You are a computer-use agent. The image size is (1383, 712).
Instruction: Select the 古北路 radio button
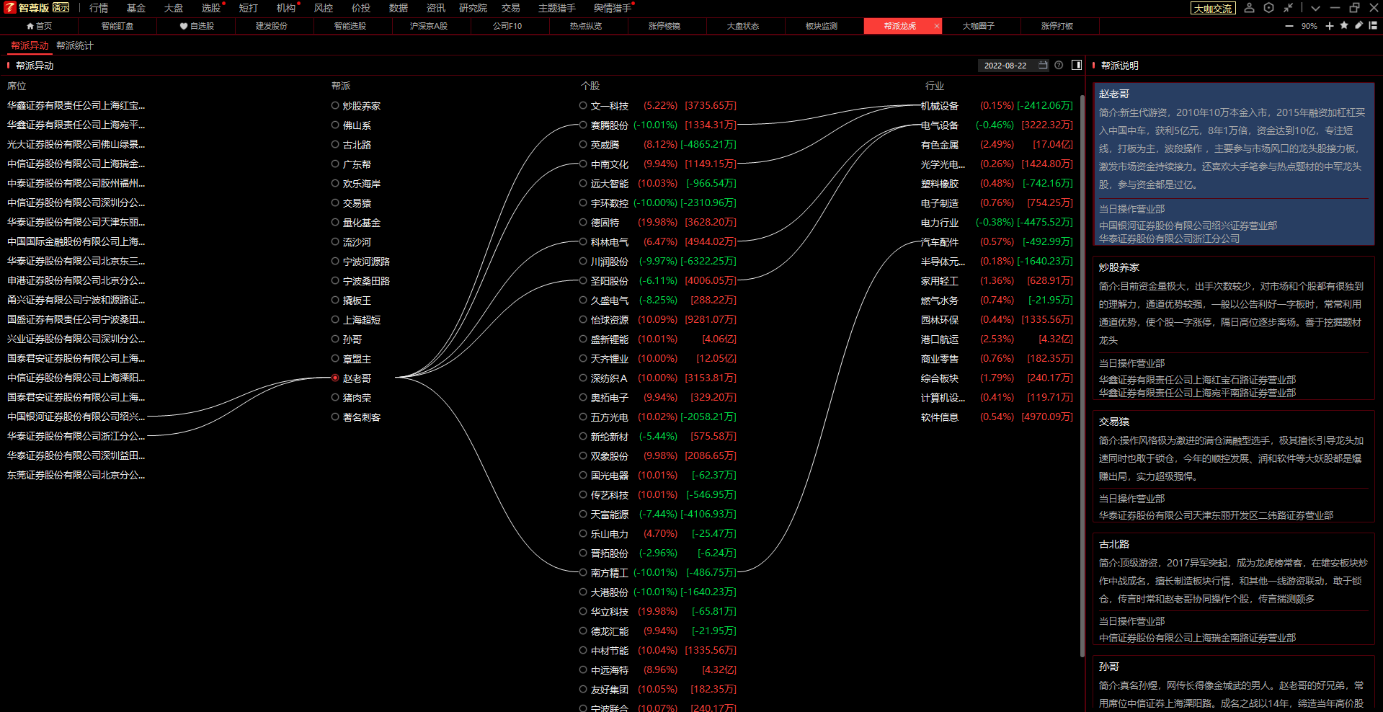pyautogui.click(x=335, y=144)
